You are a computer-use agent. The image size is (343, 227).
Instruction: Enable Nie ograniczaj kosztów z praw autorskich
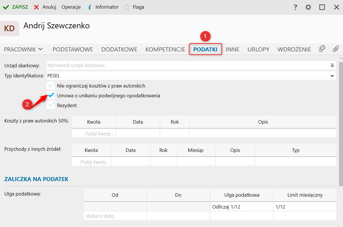[51, 86]
